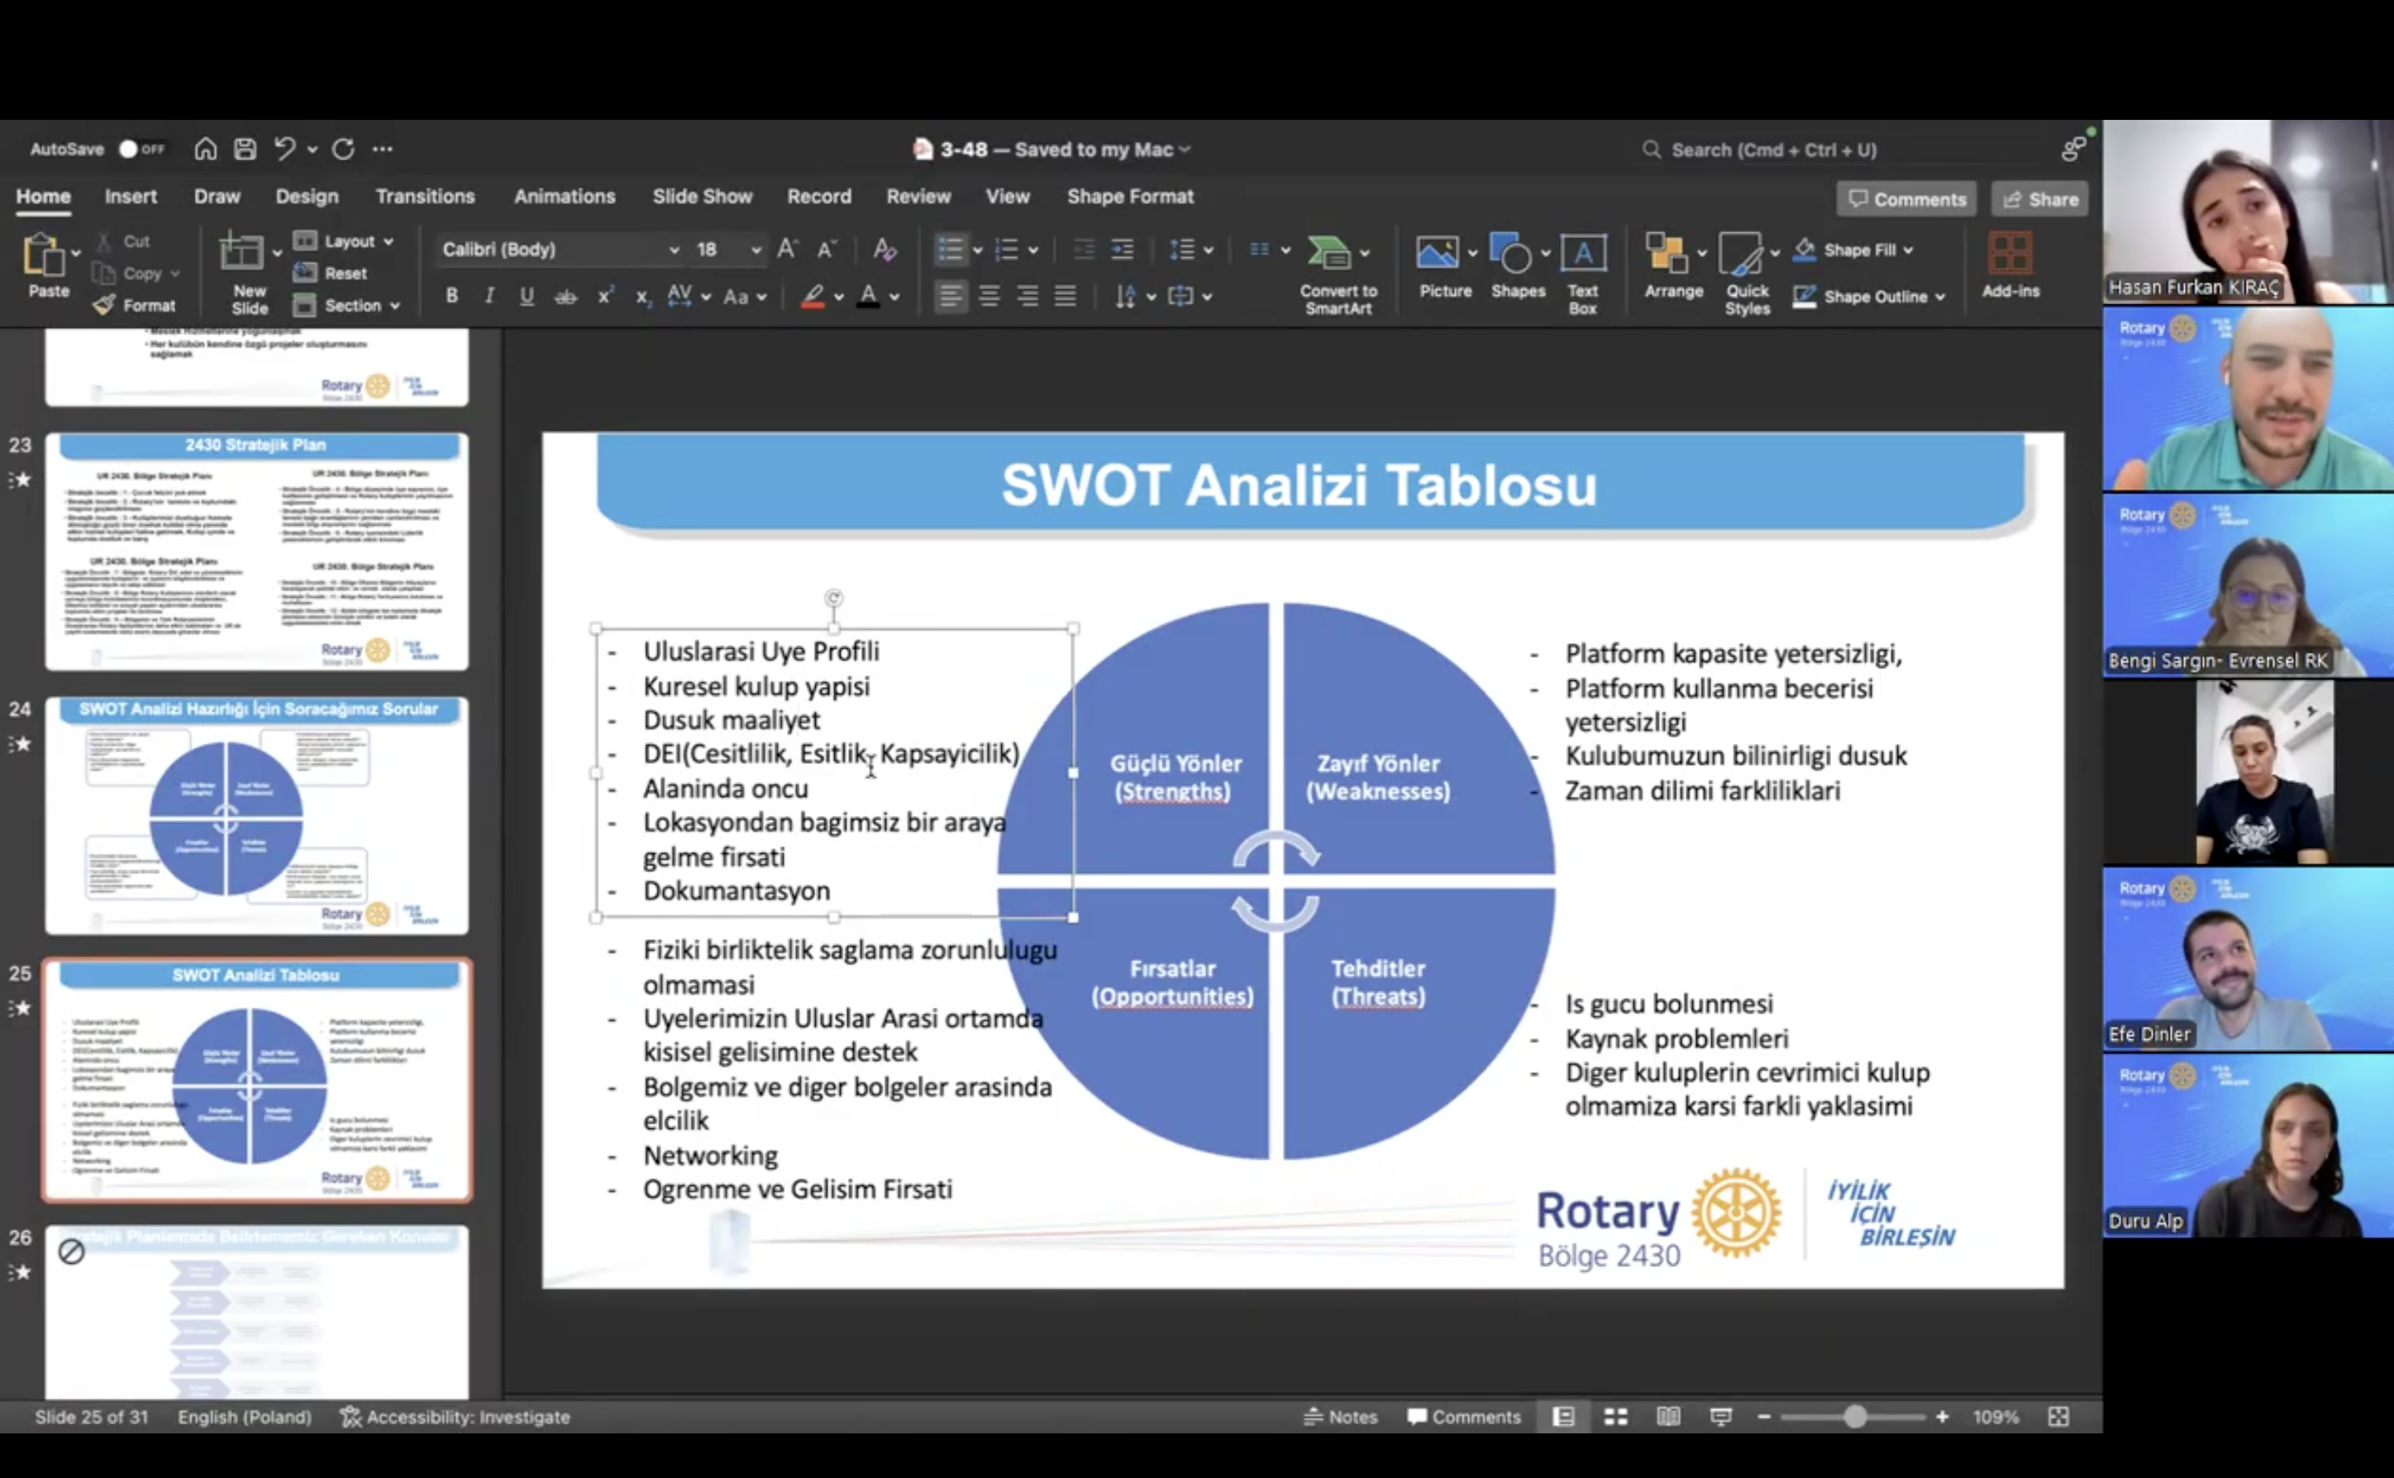
Task: Click the Home icon in title bar
Action: [x=205, y=149]
